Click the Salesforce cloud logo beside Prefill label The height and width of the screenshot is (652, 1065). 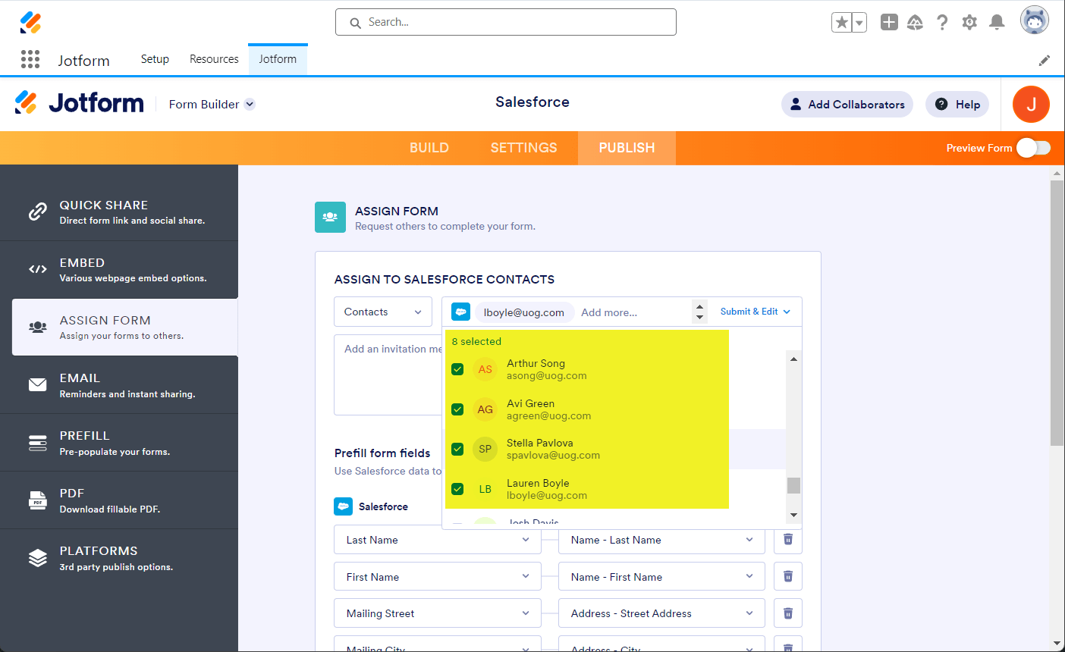(x=343, y=506)
